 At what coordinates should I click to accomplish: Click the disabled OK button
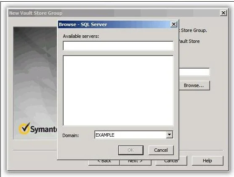(131, 150)
